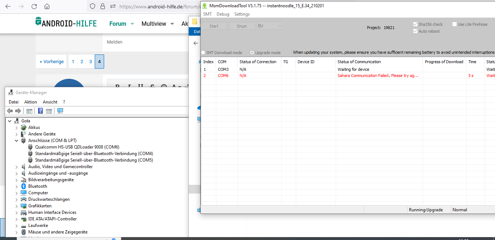Enable the Use Lite Firehose checkbox

[455, 24]
